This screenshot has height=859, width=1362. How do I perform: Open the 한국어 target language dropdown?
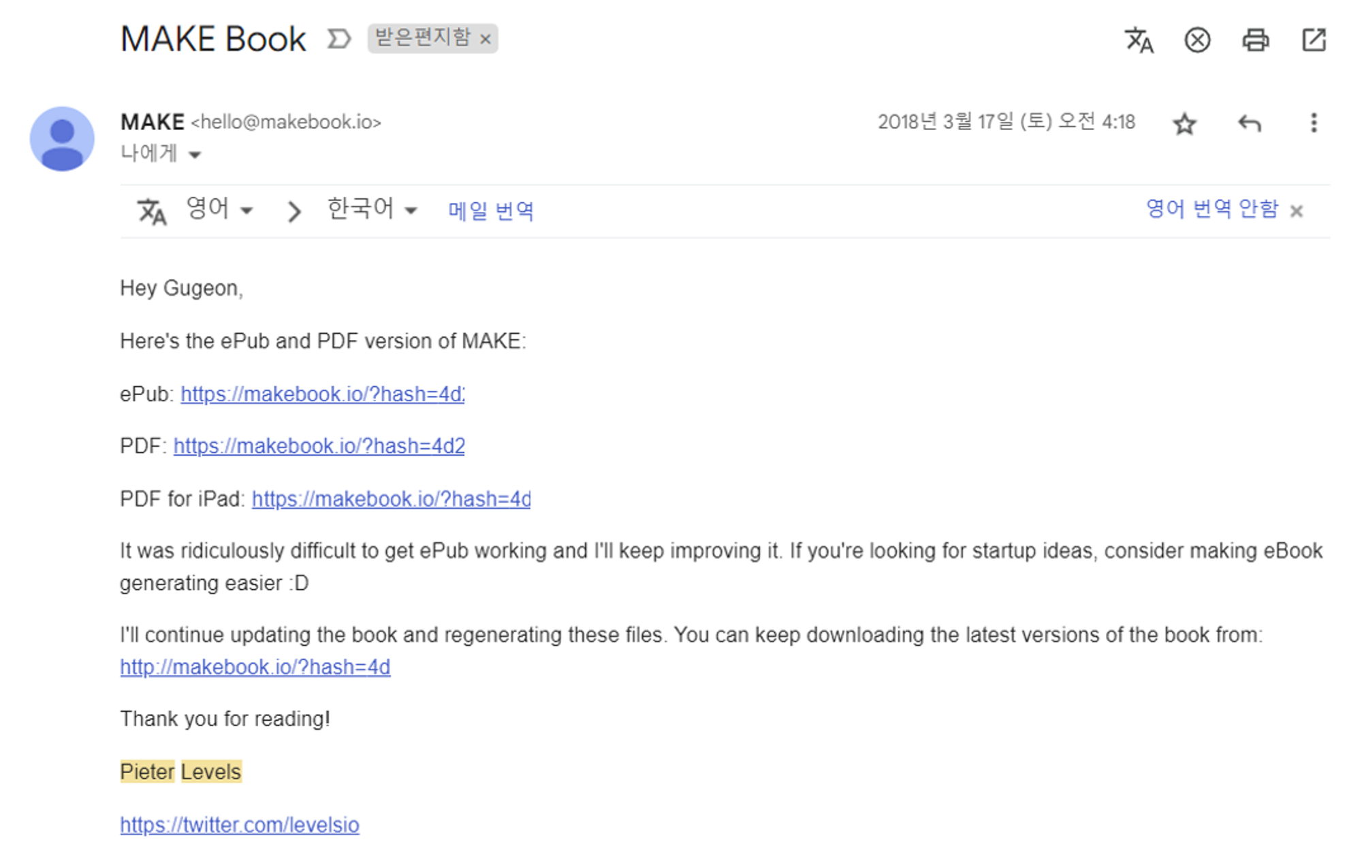(x=372, y=209)
